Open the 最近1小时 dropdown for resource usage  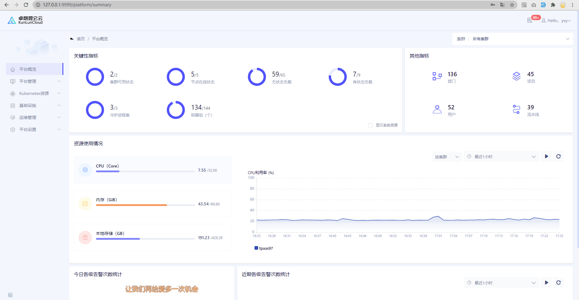click(501, 157)
